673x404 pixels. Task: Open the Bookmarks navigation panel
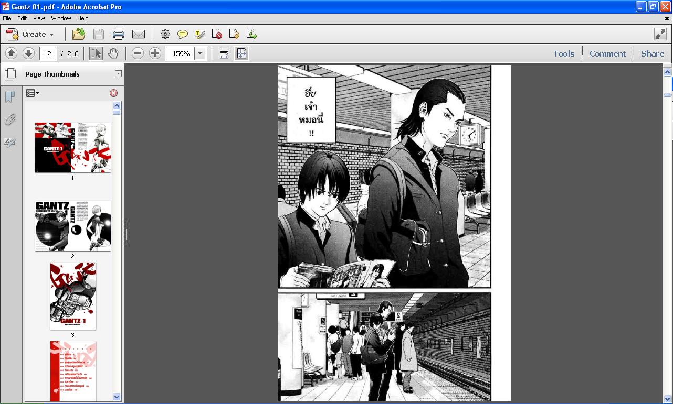point(9,96)
